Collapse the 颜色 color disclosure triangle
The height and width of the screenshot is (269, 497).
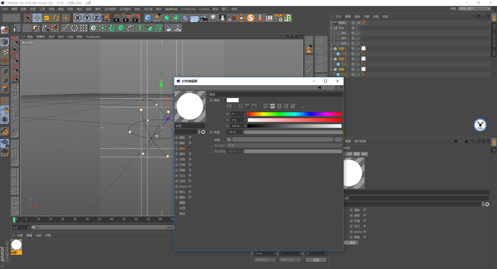tap(225, 100)
